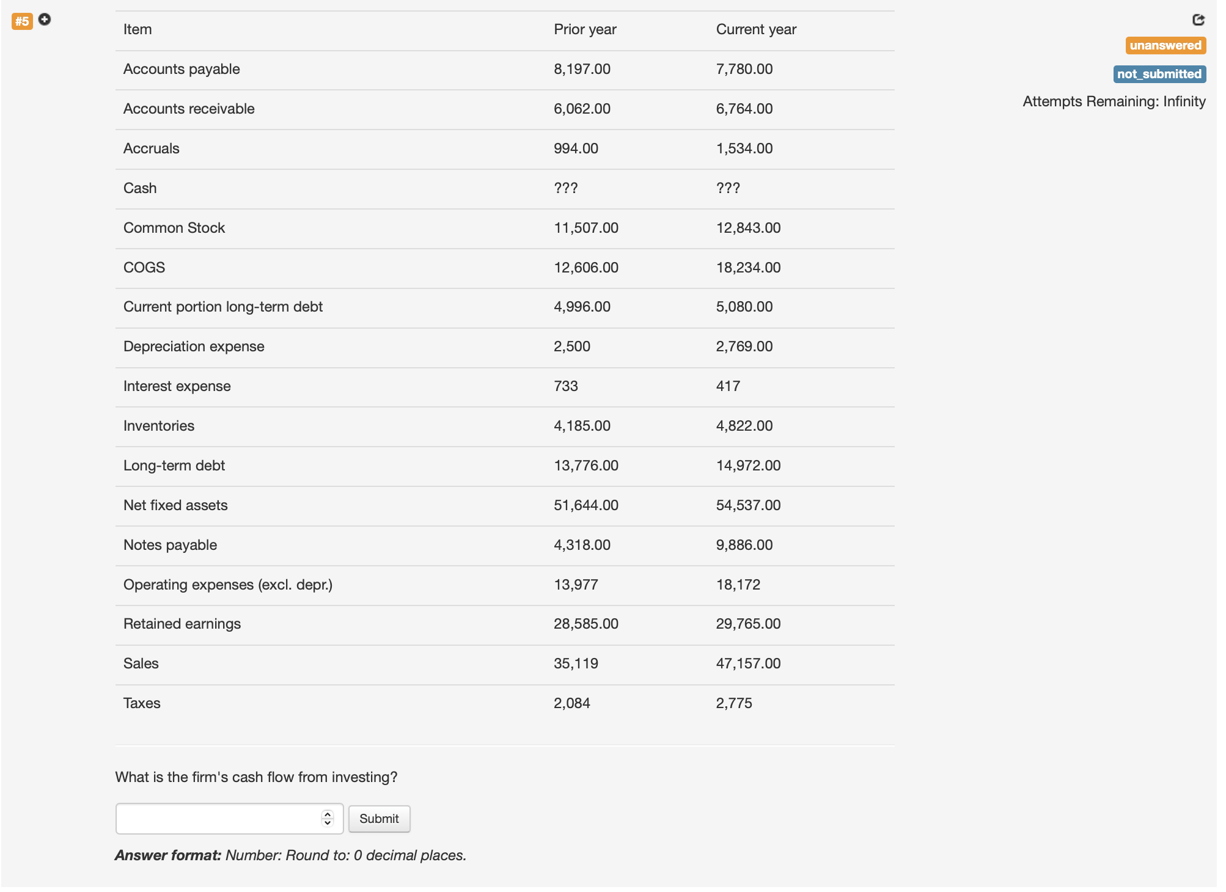This screenshot has height=892, width=1226.
Task: Click the plus icon beside the question number
Action: coord(45,20)
